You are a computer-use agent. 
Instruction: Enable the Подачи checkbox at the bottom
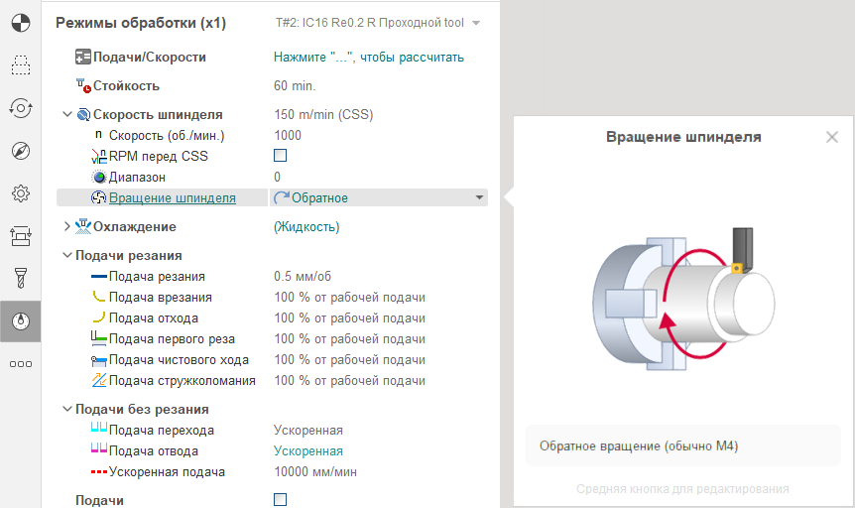(x=280, y=500)
